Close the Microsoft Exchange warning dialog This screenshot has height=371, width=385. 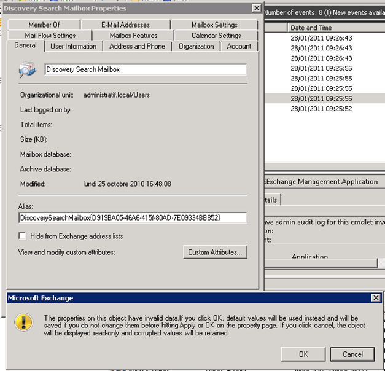click(x=375, y=298)
